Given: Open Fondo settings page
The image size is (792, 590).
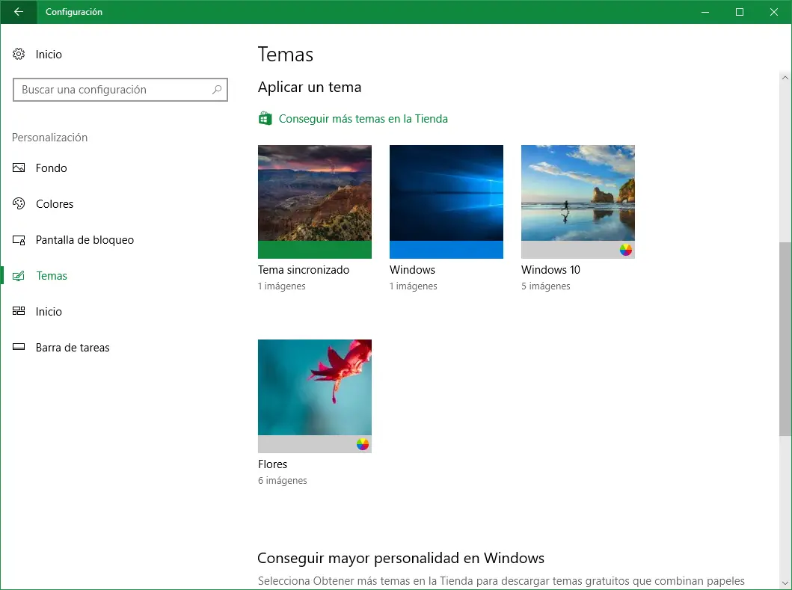Looking at the screenshot, I should tap(51, 168).
